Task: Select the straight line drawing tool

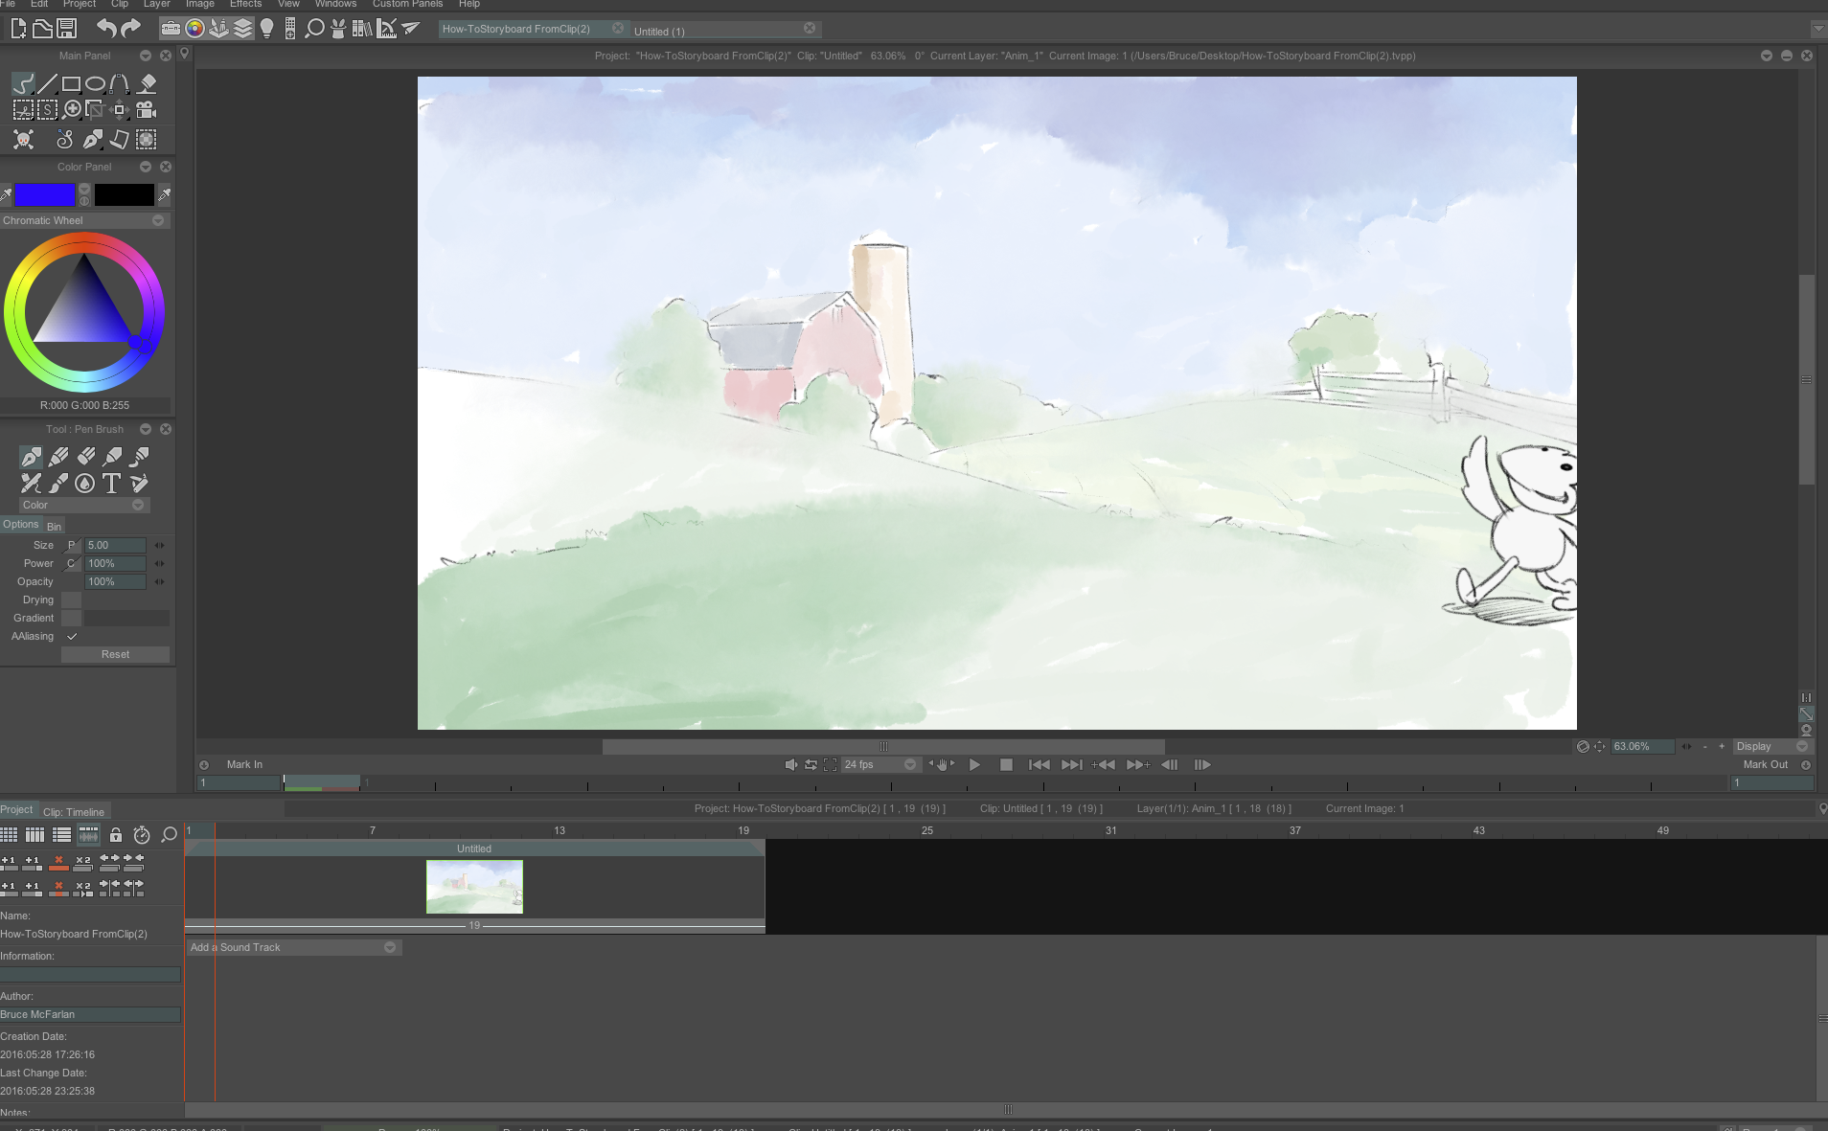Action: [x=47, y=83]
